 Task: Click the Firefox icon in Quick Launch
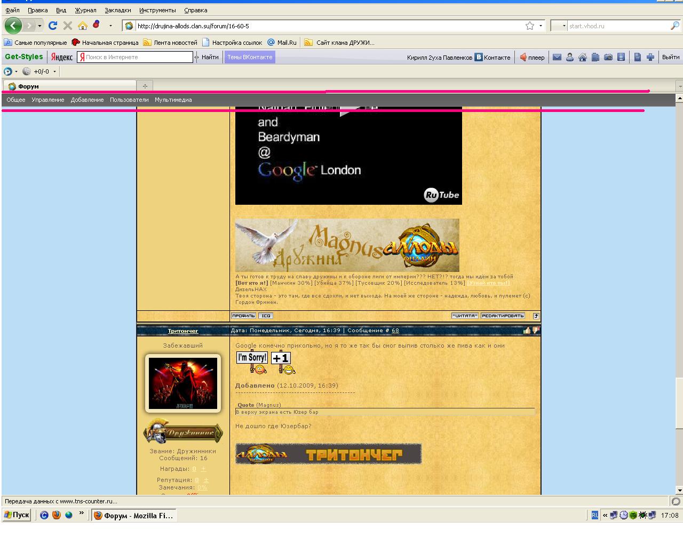[57, 515]
